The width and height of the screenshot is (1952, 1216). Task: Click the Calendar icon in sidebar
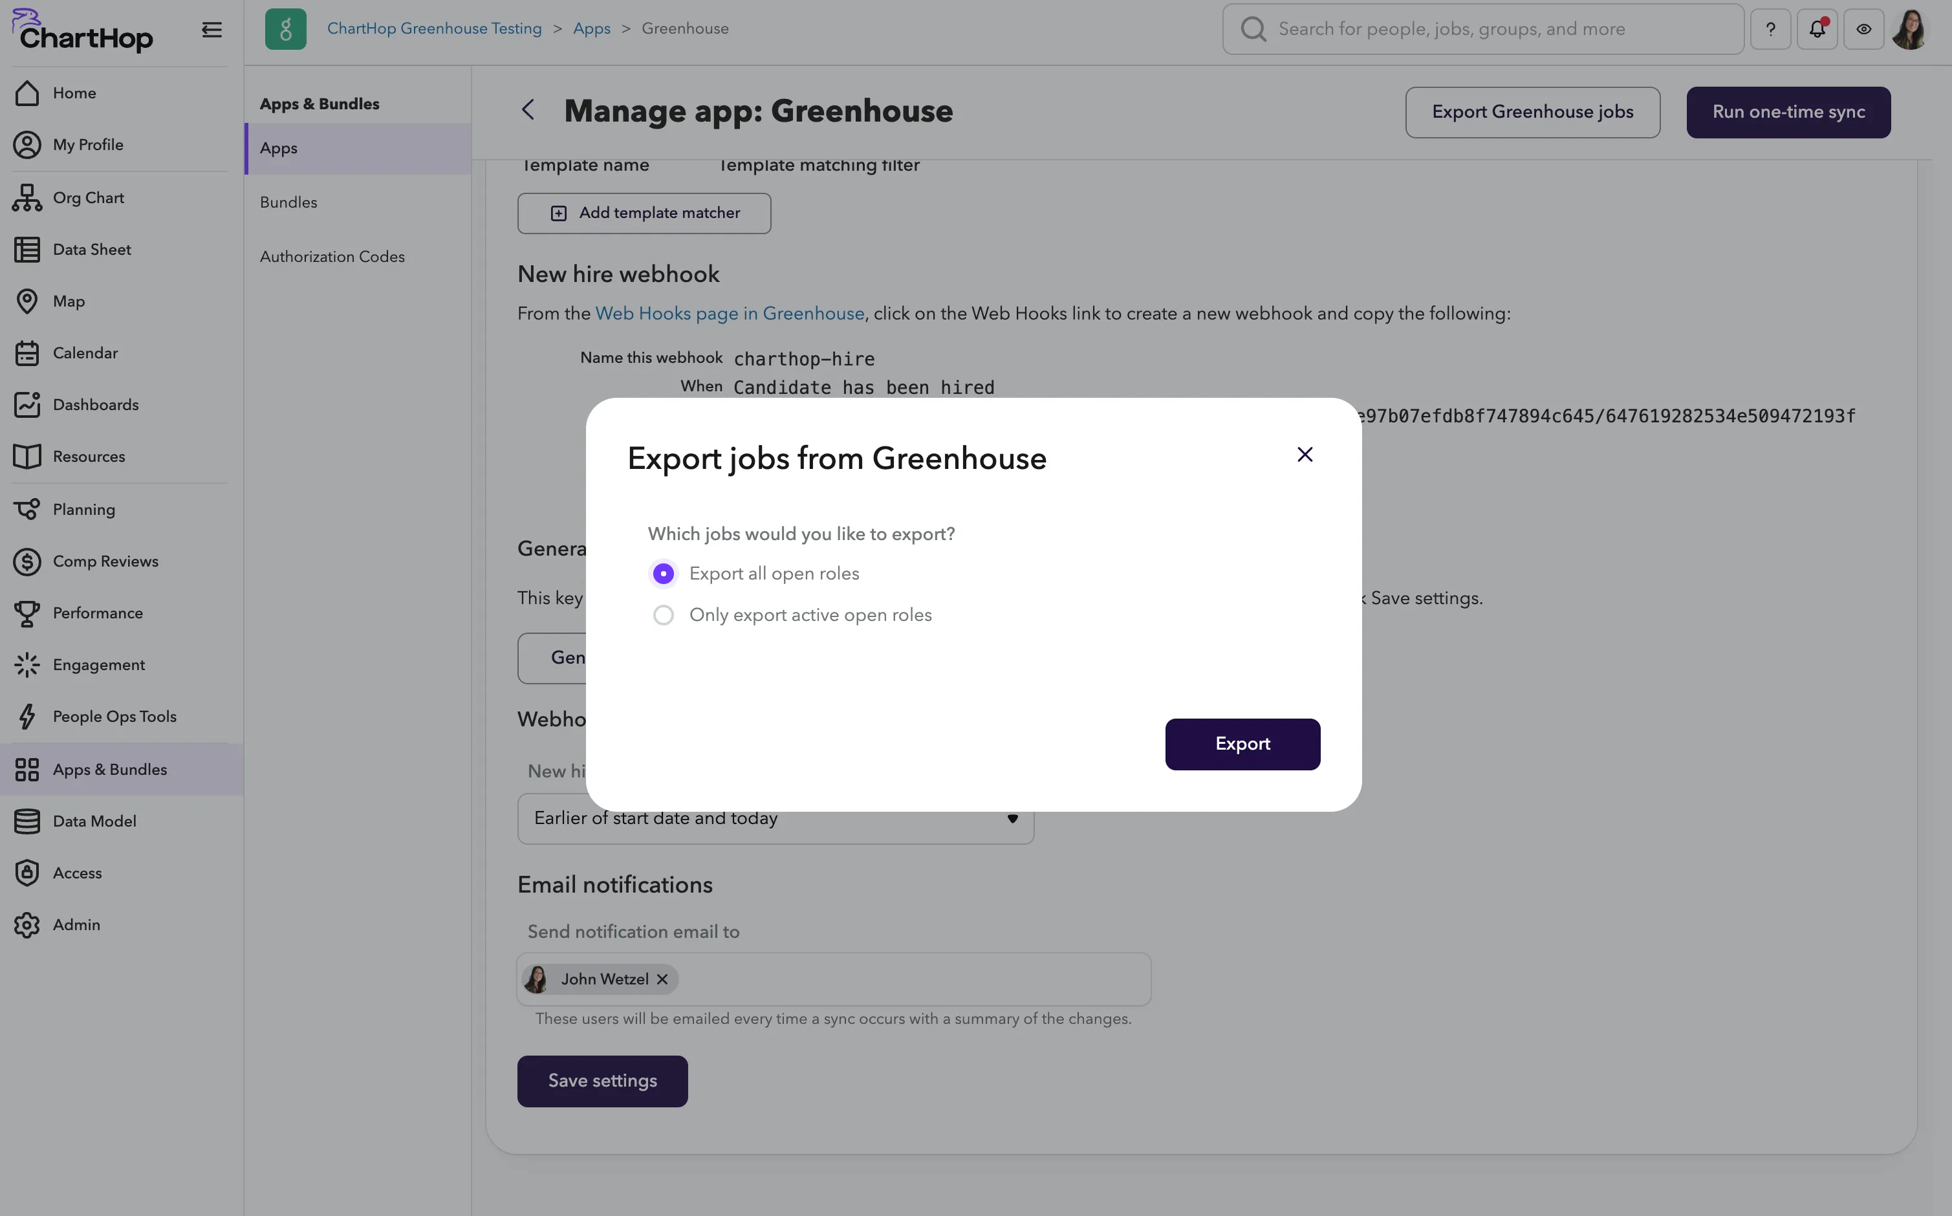pos(27,353)
